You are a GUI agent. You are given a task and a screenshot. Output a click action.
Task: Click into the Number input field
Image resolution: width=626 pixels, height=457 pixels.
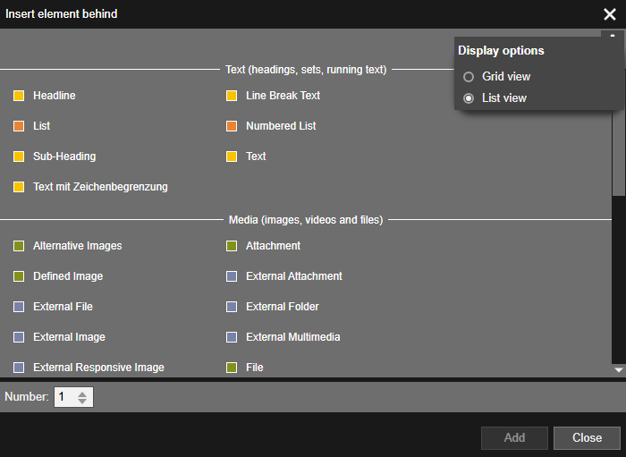click(x=66, y=397)
